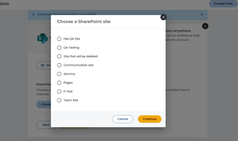This screenshot has height=141, width=238.
Task: Click the disconnect broken-link icon
Action: 43,65
